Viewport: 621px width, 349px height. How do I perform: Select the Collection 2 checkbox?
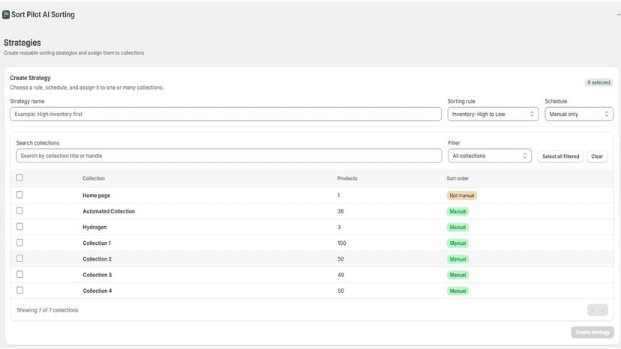click(19, 258)
